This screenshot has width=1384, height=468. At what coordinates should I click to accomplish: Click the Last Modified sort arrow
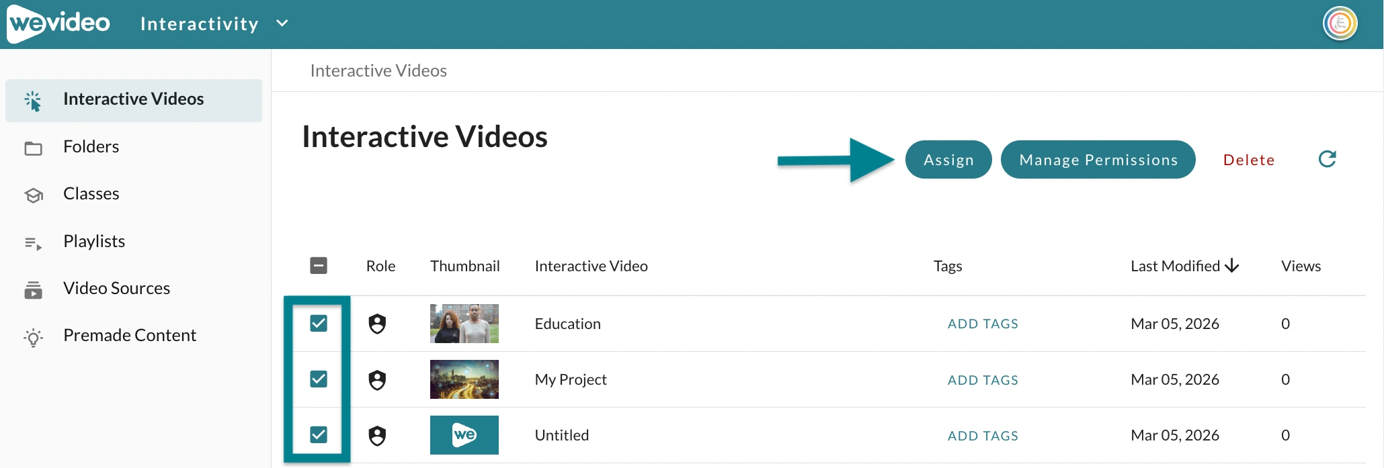pyautogui.click(x=1232, y=266)
